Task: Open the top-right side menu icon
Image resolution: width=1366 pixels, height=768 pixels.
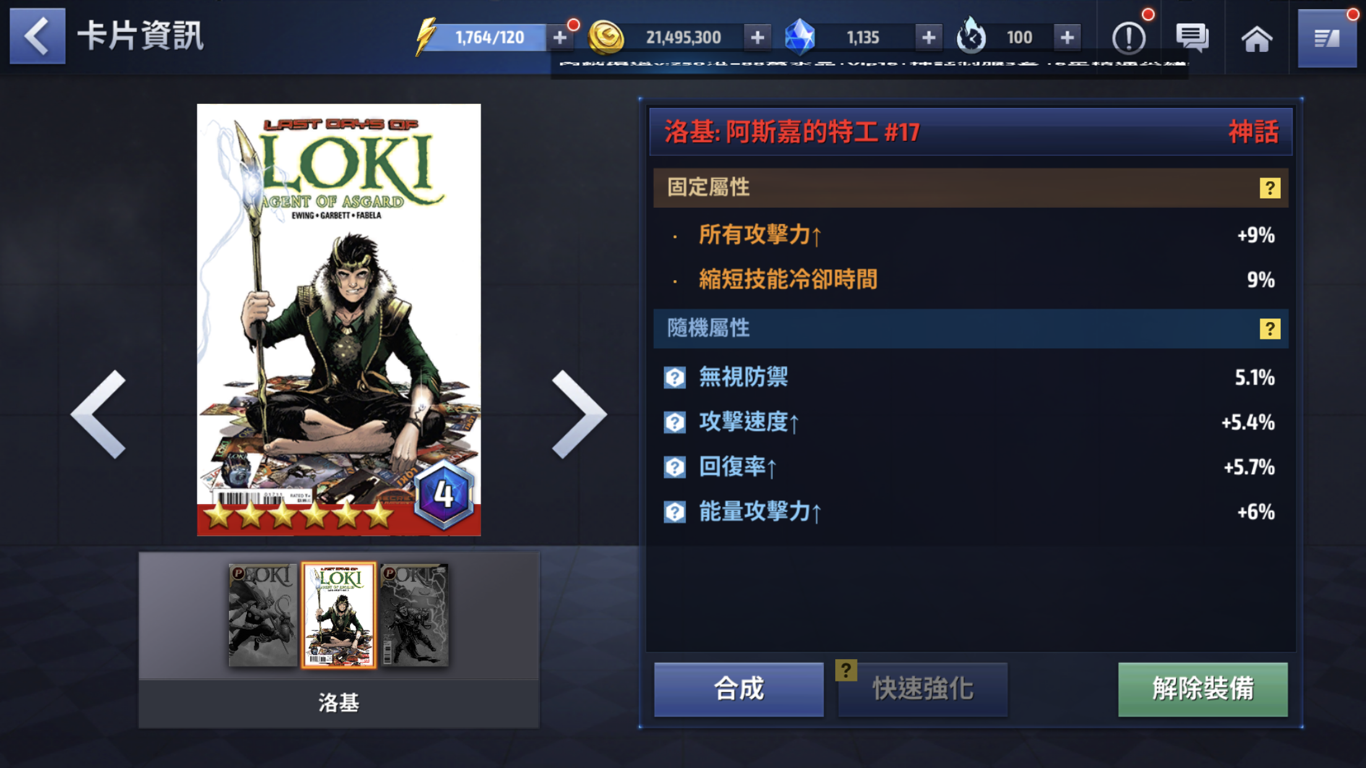Action: (x=1326, y=38)
